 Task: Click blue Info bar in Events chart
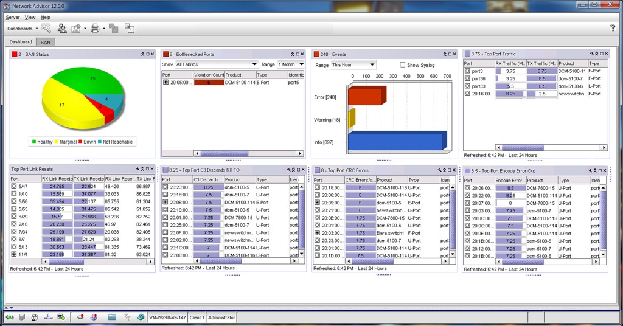coord(397,141)
